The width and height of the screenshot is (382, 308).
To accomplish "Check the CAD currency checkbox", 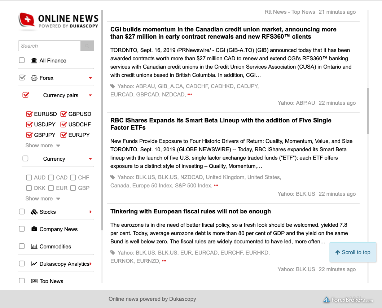I will tap(51, 178).
